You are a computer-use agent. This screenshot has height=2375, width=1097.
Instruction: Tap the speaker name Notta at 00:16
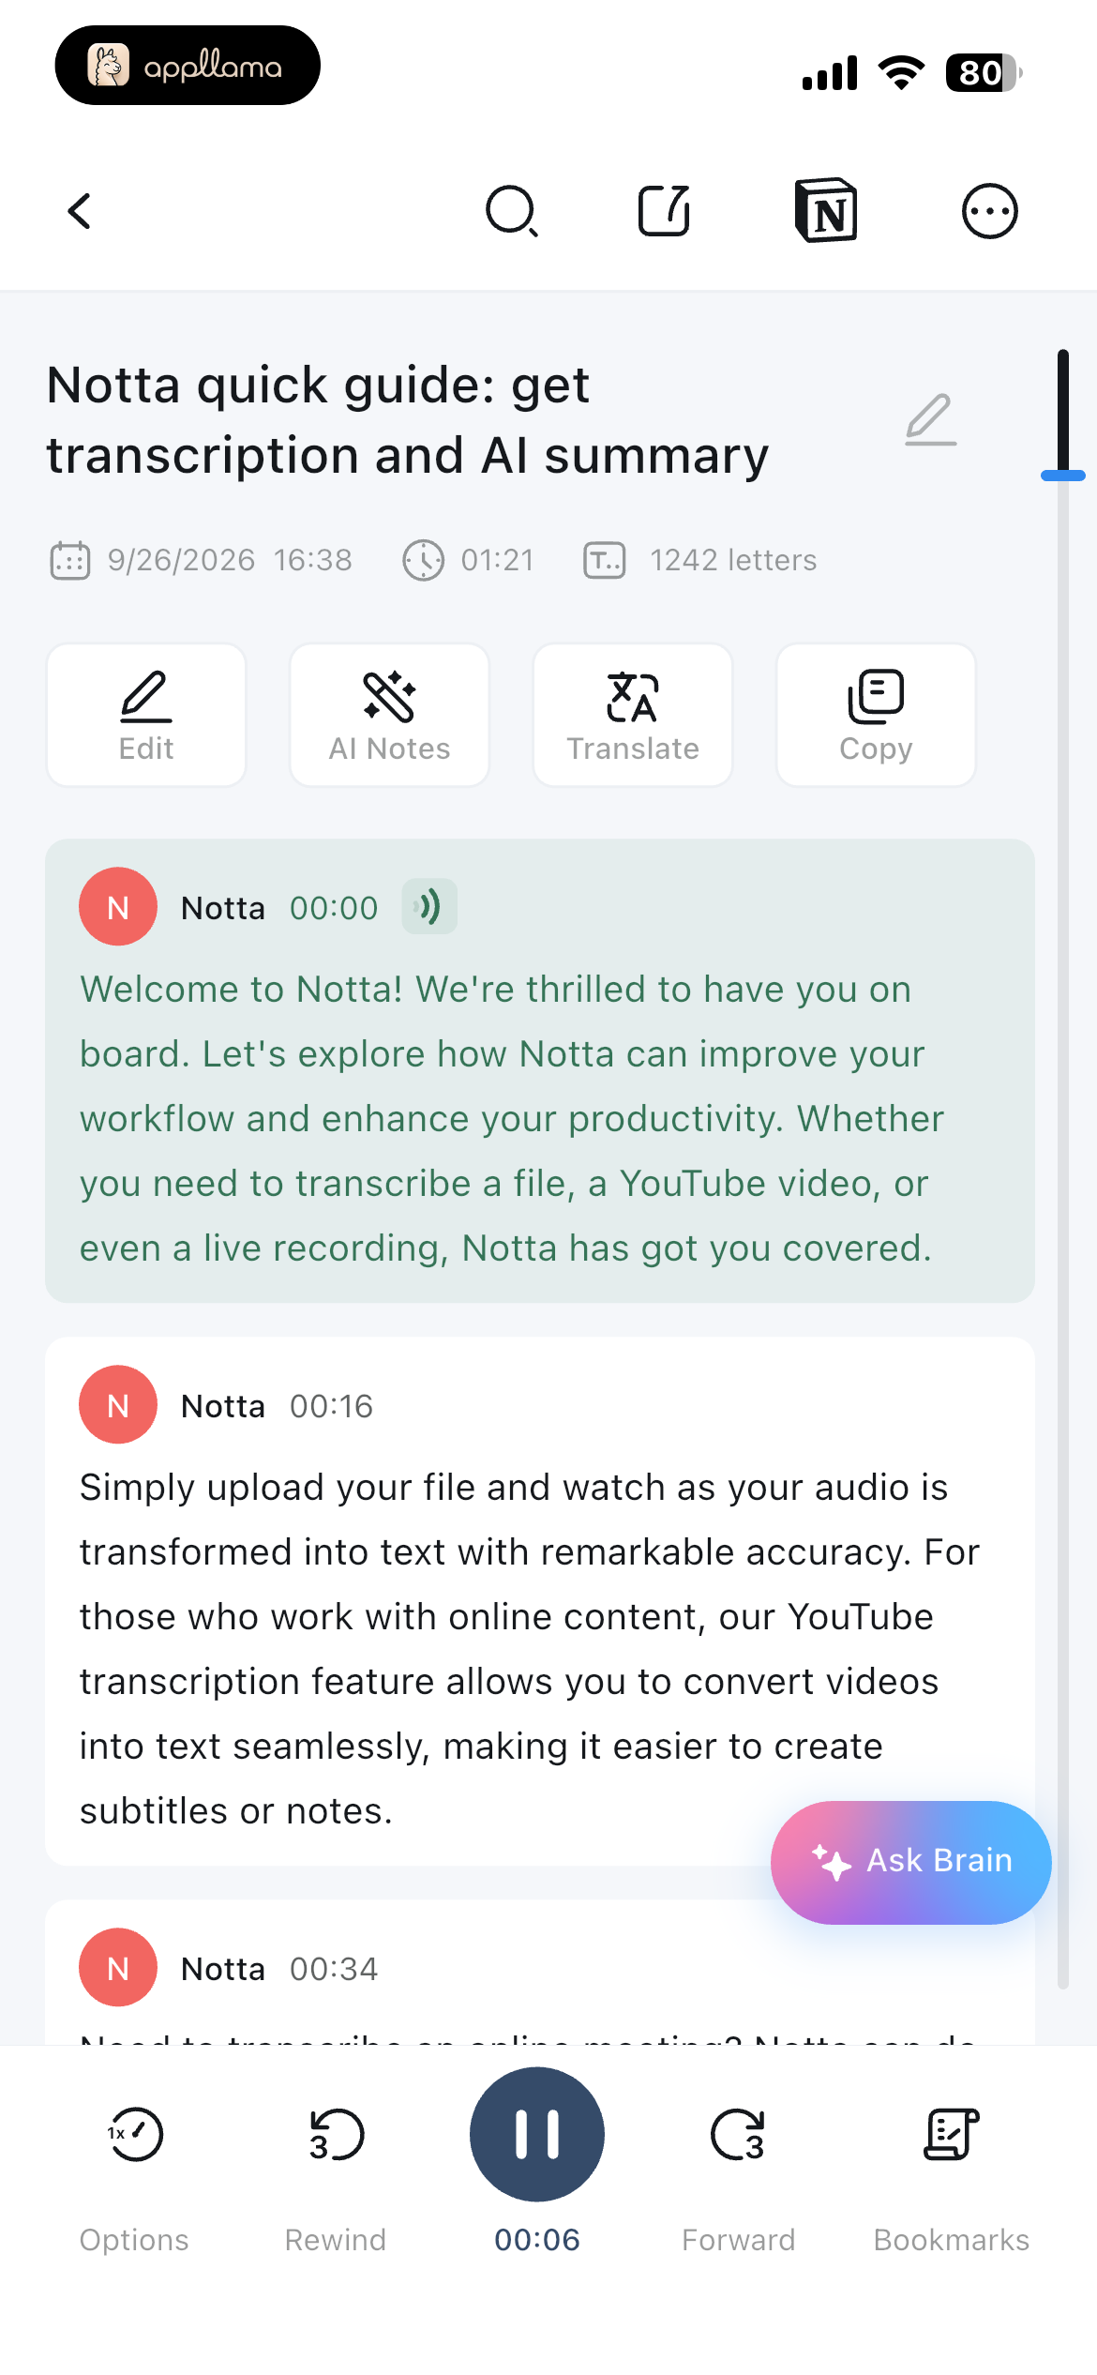(x=223, y=1406)
